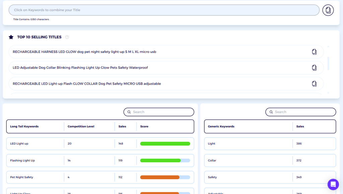343x194 pixels.
Task: Click the star icon beside Top 10 Selling Titles
Action: (11, 37)
